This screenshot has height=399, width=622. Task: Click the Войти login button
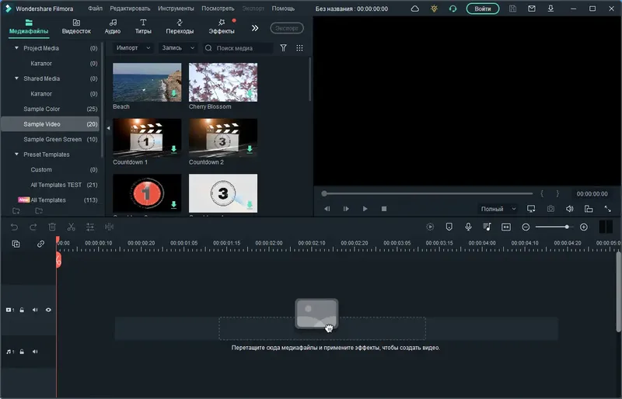pos(483,9)
